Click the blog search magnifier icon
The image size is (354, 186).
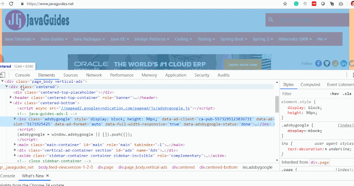click(x=271, y=20)
